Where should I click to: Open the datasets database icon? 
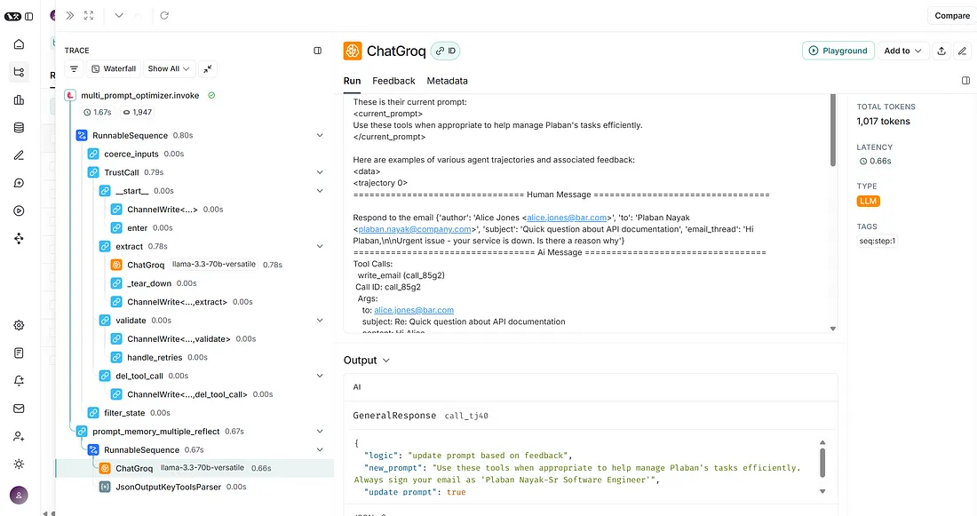coord(19,128)
